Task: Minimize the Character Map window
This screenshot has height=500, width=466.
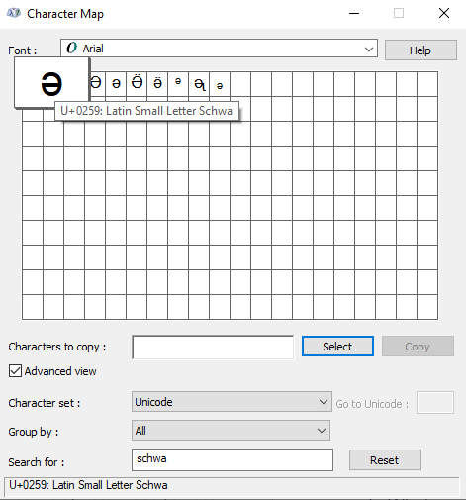Action: (354, 13)
